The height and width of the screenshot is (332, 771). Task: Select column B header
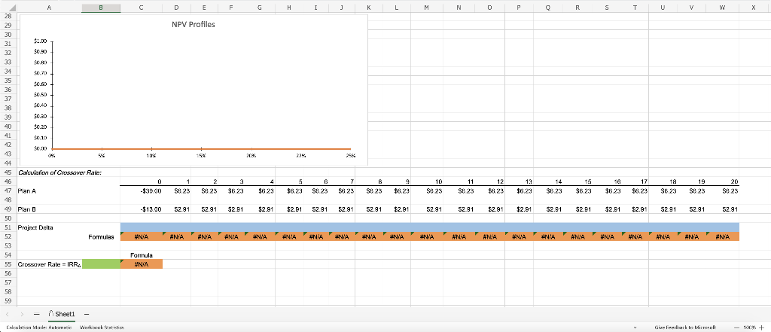coord(101,8)
